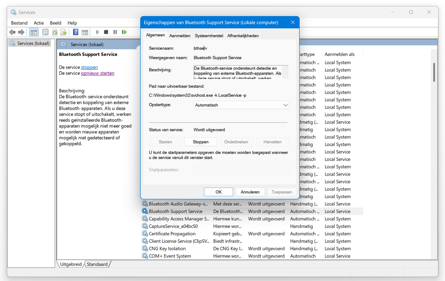The height and width of the screenshot is (281, 445).
Task: Click the Onderbreken button
Action: 236,142
